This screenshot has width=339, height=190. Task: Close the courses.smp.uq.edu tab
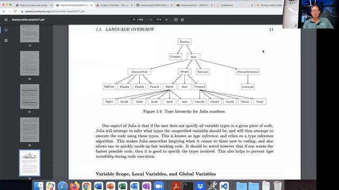pos(51,5)
